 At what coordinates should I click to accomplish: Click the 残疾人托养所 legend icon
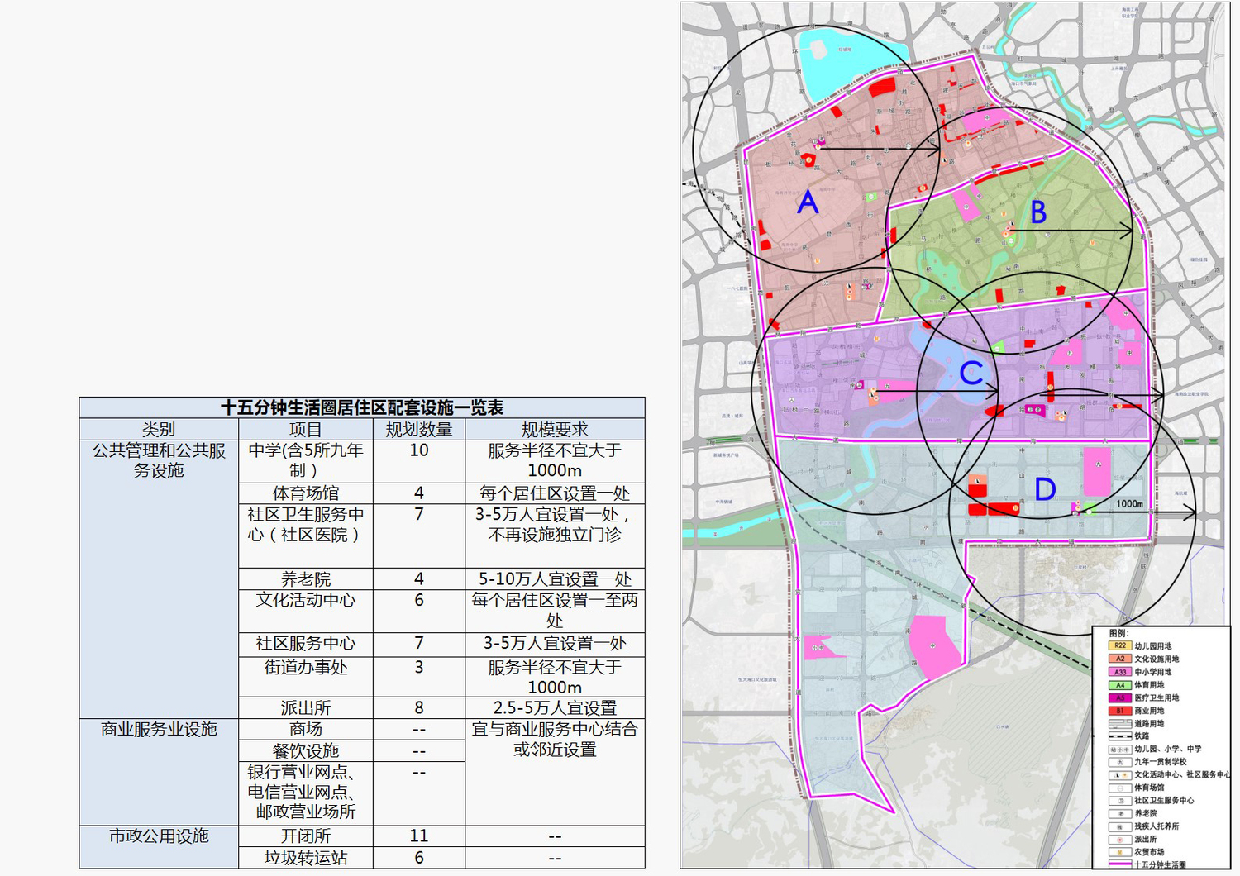tap(1120, 826)
